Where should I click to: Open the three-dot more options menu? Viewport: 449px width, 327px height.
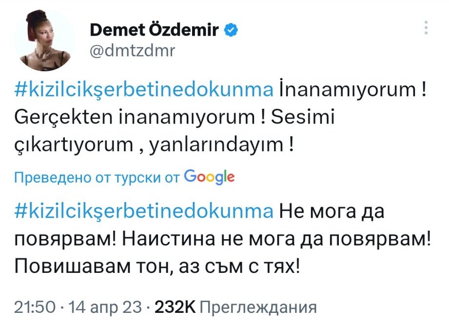(x=427, y=28)
